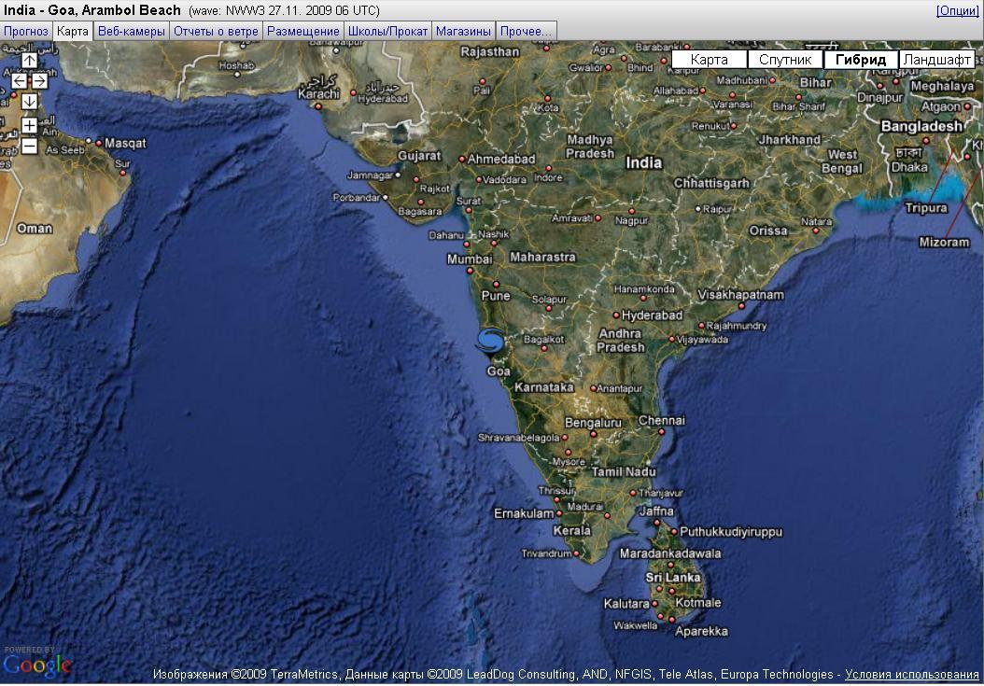Image resolution: width=984 pixels, height=686 pixels.
Task: Open the Опции menu link
Action: pos(958,10)
